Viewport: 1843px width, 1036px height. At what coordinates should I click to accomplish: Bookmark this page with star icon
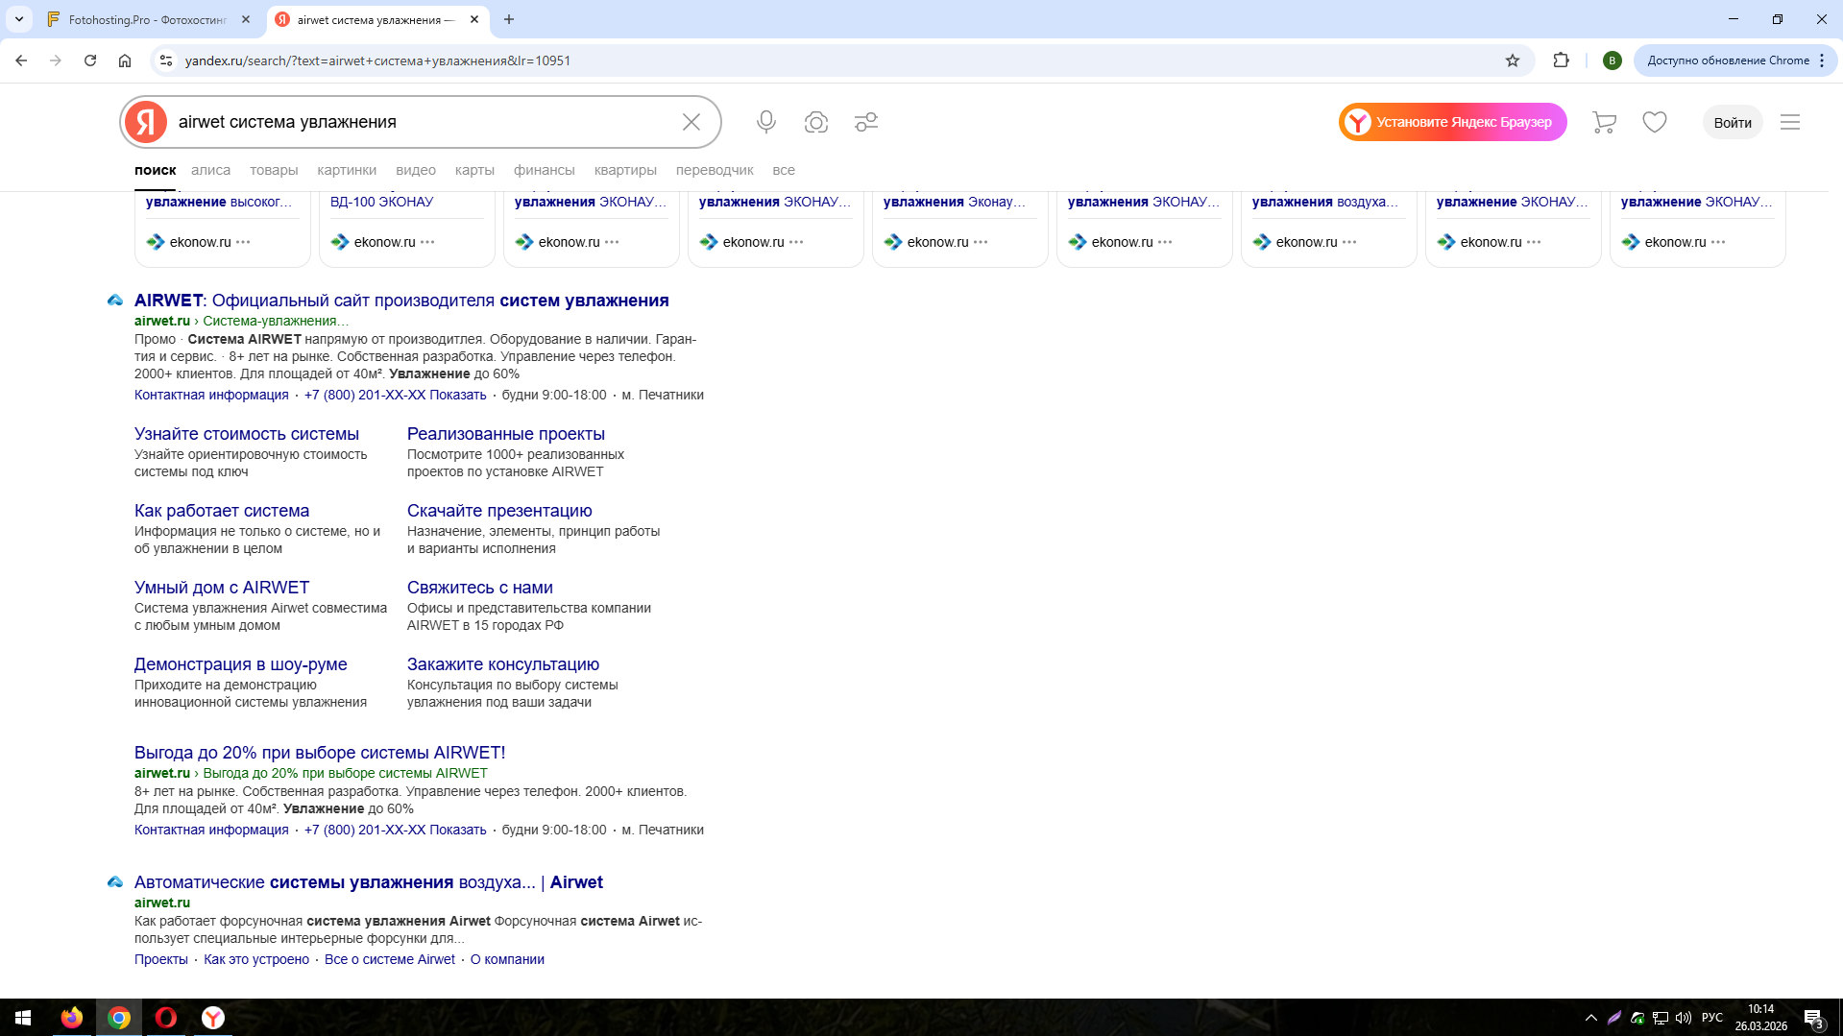1513,60
